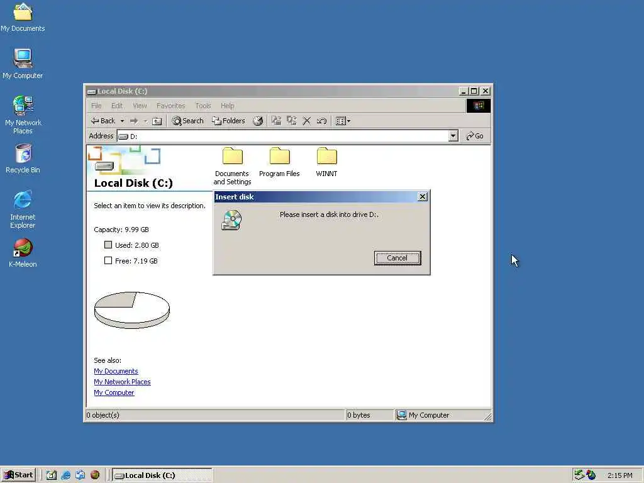Click the CD drive icon in Insert disk dialog
Screen dimensions: 644x483
point(231,220)
